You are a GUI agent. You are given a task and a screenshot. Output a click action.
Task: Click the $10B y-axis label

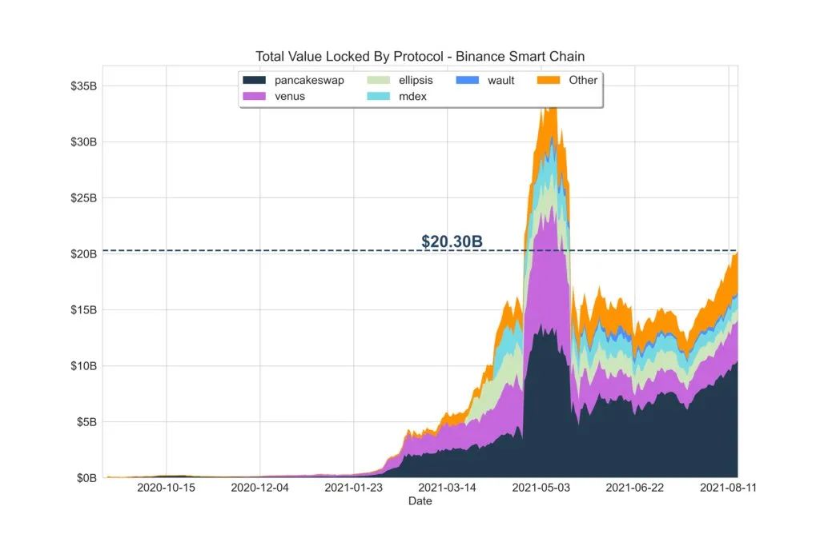click(x=83, y=366)
